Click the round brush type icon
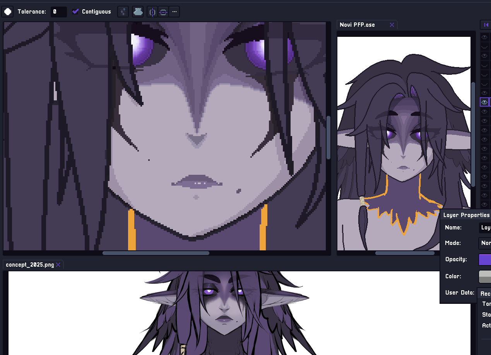The width and height of the screenshot is (491, 355). tap(8, 12)
